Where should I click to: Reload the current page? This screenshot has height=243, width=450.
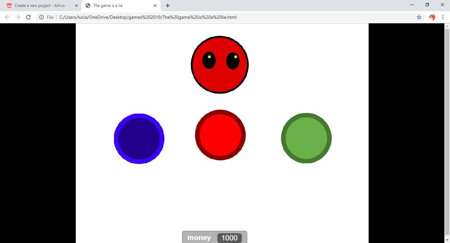point(28,17)
